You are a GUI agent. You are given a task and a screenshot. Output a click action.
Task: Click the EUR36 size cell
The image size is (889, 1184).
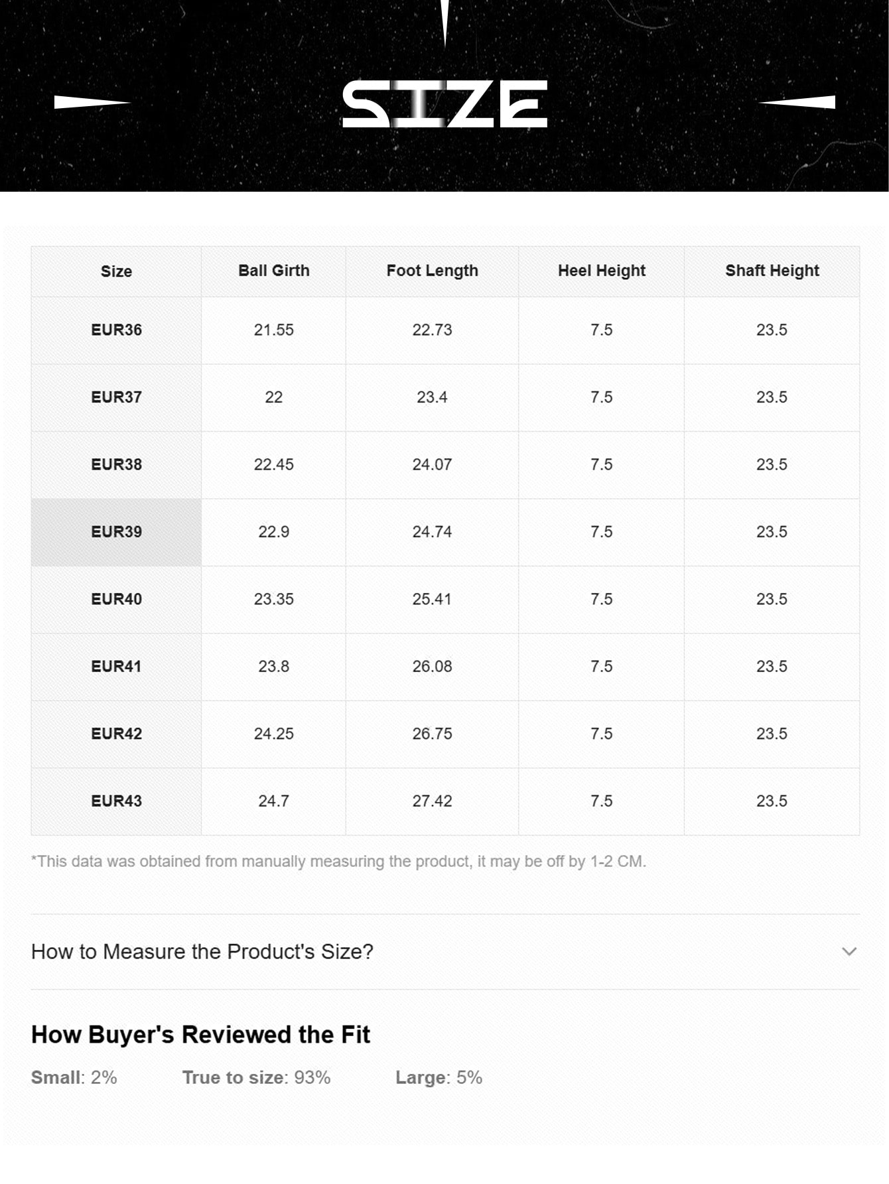click(116, 330)
